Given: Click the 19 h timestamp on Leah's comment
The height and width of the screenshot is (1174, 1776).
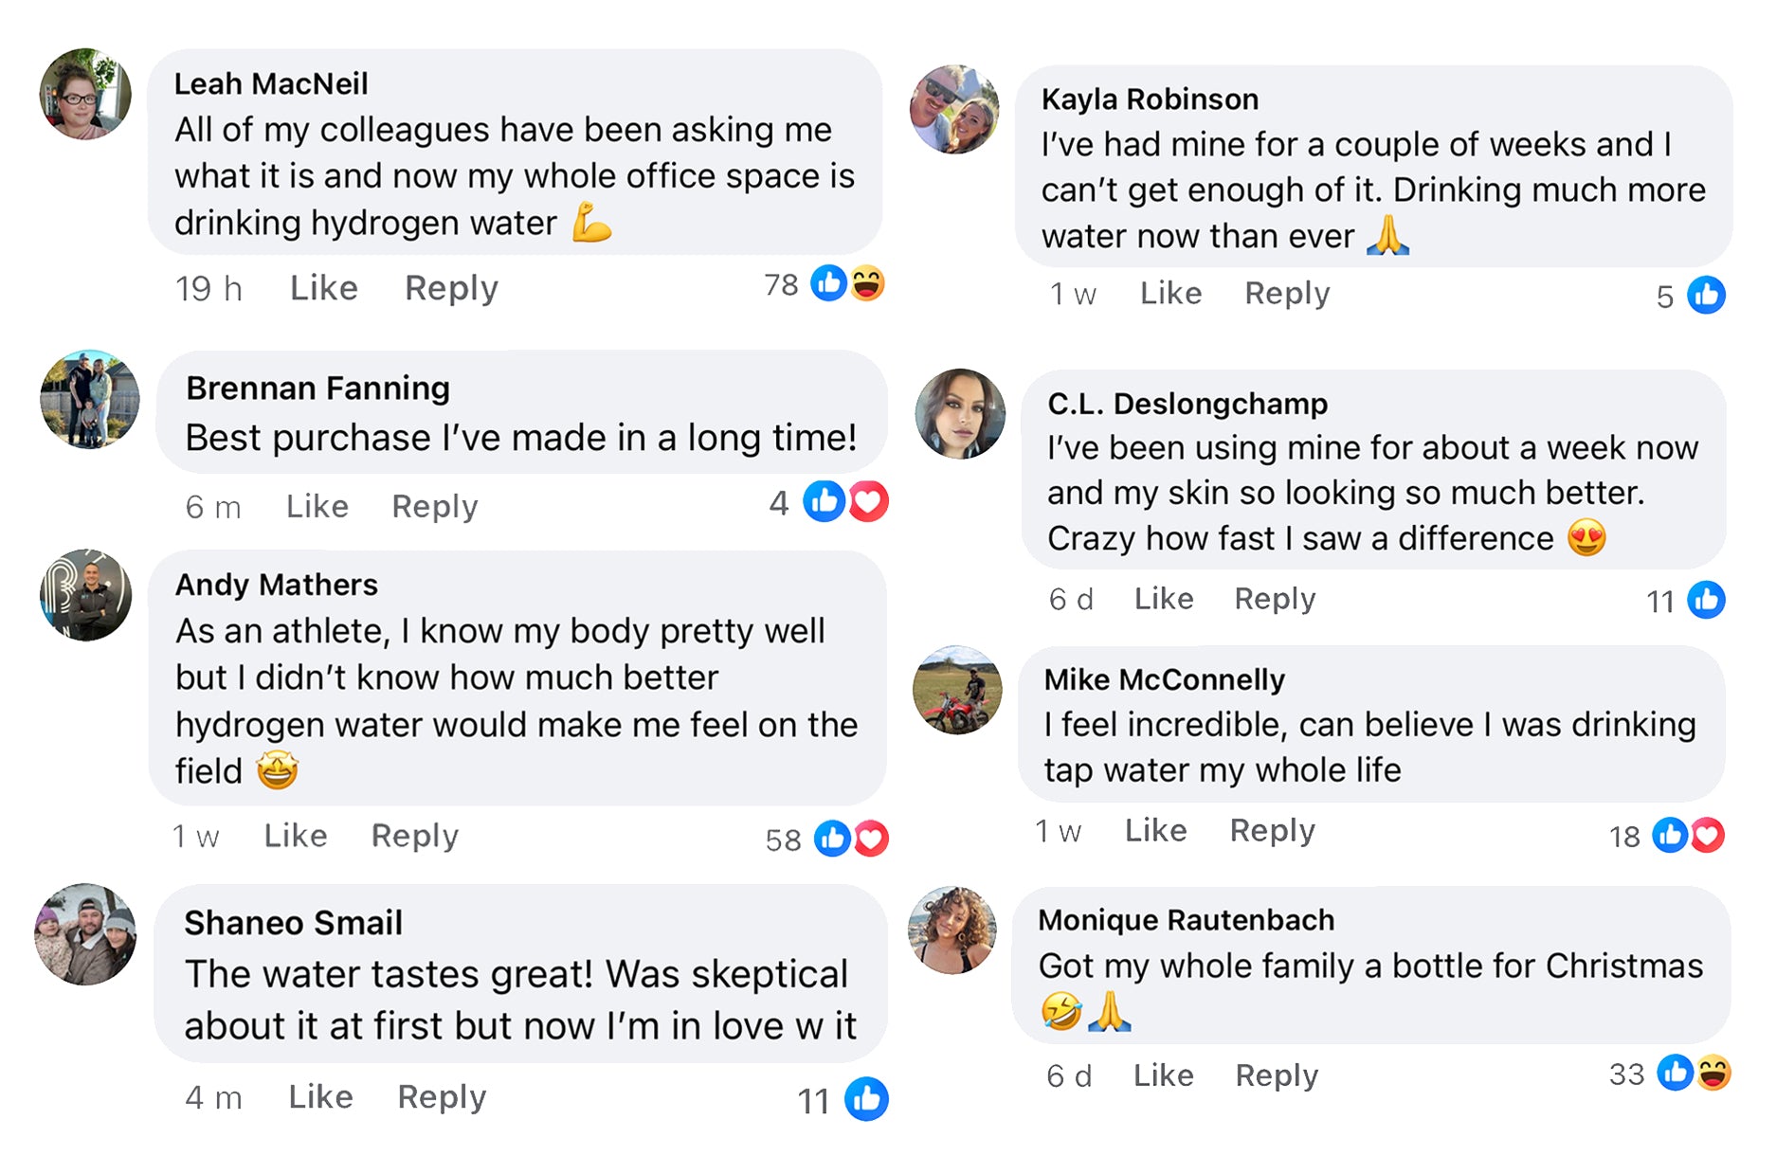Looking at the screenshot, I should tap(208, 288).
